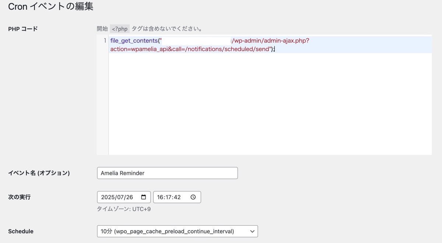
Task: Expand the Schedule dropdown showing 10分
Action: [177, 231]
